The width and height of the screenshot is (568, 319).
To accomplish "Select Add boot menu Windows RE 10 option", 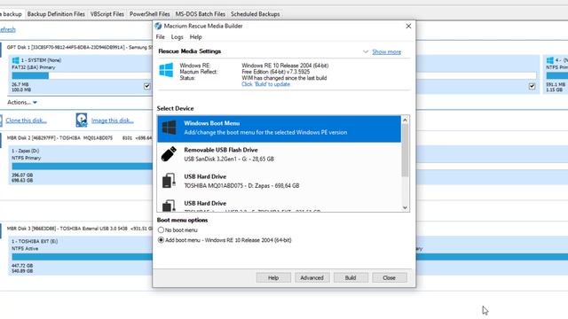I will tap(161, 240).
